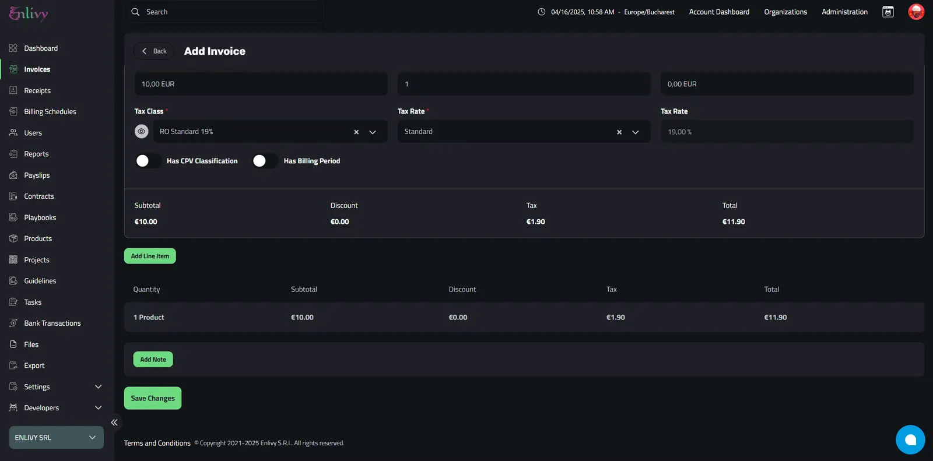
Task: Click the Payslips sidebar icon
Action: (x=13, y=175)
